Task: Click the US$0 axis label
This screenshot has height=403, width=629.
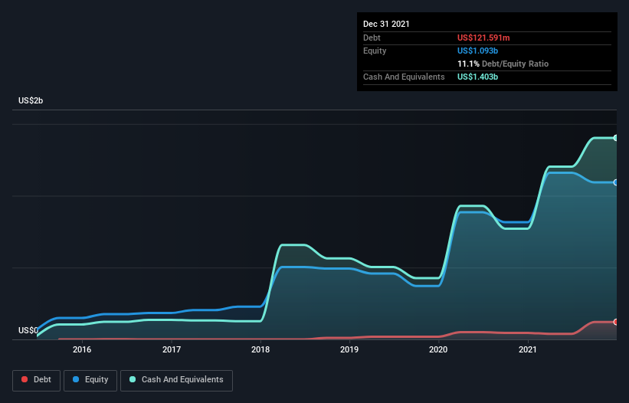Action: [x=28, y=330]
